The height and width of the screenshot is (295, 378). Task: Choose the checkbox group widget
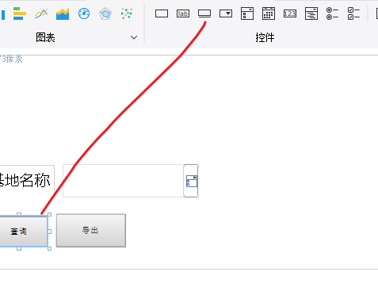pyautogui.click(x=353, y=13)
